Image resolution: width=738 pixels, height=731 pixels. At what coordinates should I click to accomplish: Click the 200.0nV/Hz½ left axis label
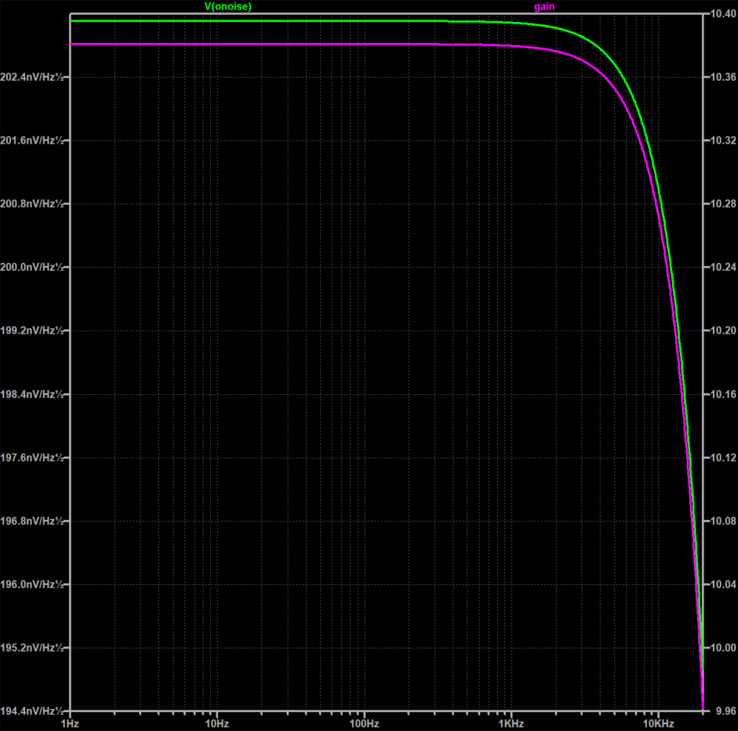pyautogui.click(x=33, y=267)
